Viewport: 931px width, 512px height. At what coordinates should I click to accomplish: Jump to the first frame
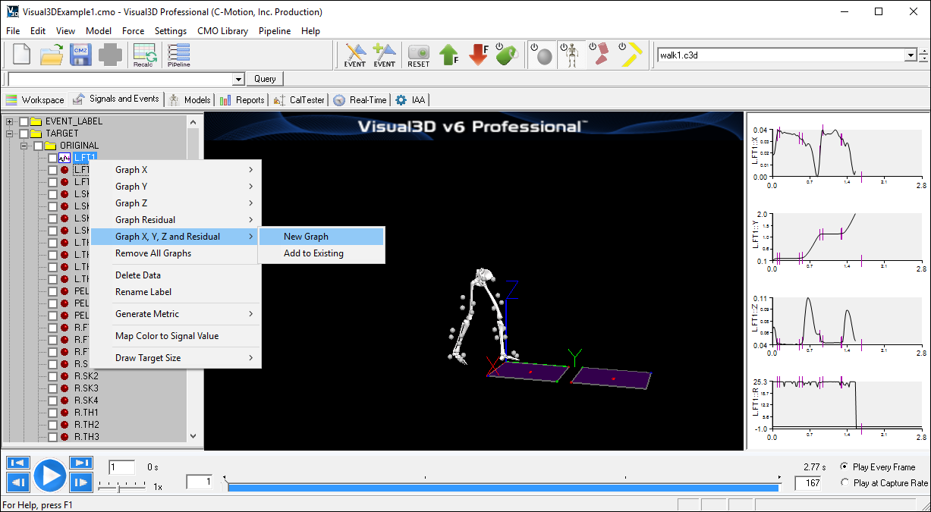click(18, 463)
